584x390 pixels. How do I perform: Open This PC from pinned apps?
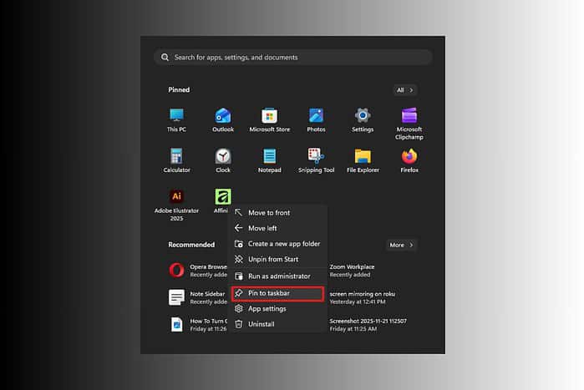(176, 119)
